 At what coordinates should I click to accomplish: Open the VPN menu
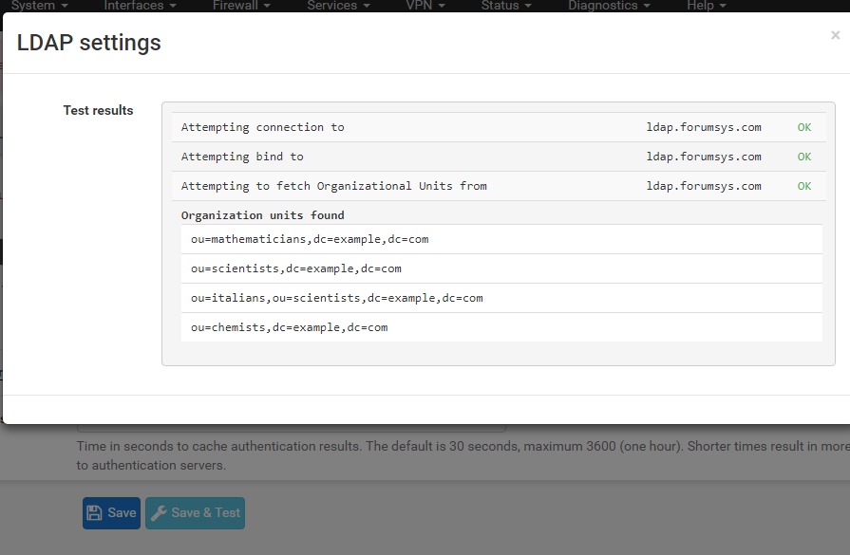pos(424,6)
